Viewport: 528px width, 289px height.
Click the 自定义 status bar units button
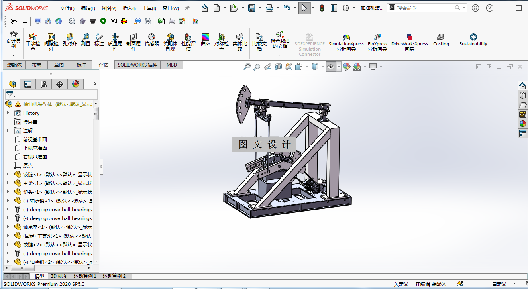[x=499, y=284]
